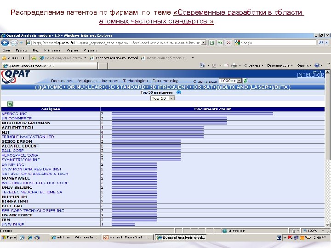
Task: Click the HONEYWELL row text
Action: click(16, 178)
